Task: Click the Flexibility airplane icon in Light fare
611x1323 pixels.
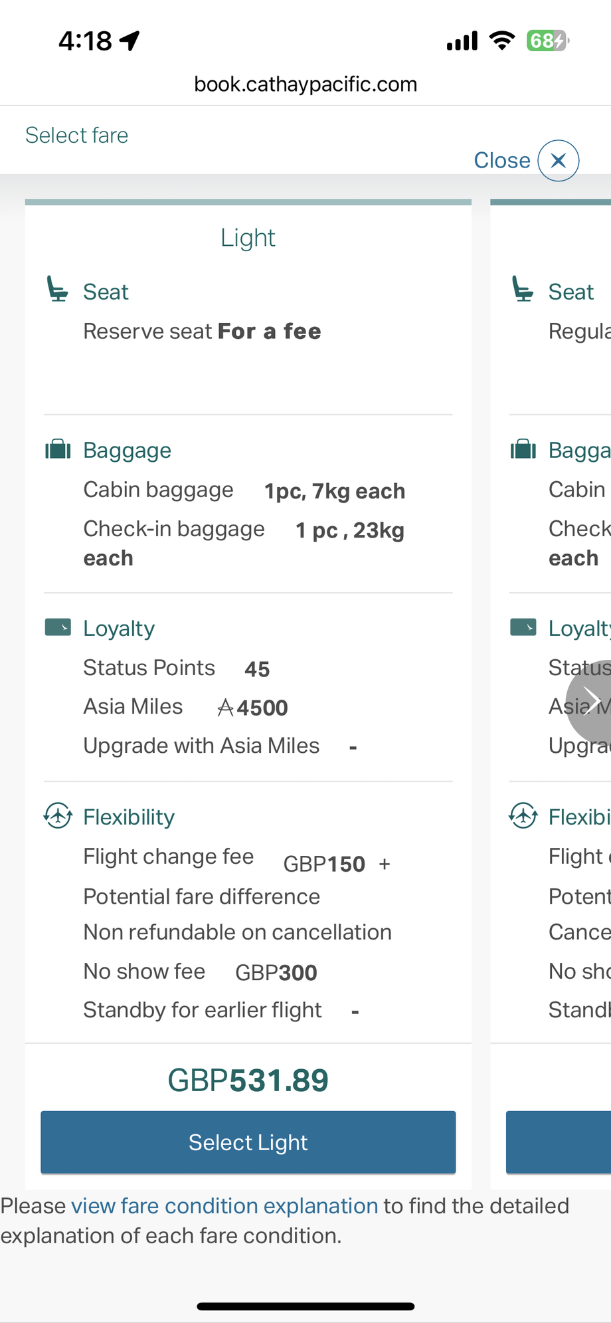Action: [x=58, y=815]
